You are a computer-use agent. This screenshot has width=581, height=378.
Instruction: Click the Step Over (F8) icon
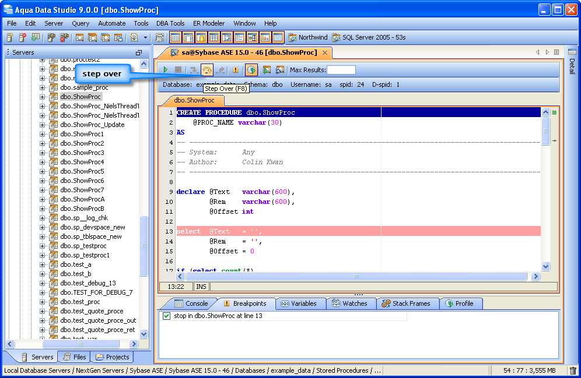pos(206,69)
